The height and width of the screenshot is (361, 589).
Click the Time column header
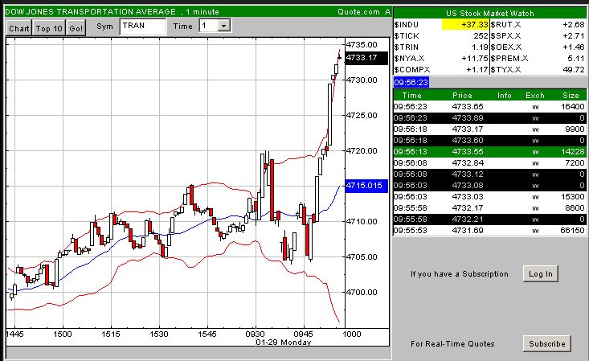pyautogui.click(x=411, y=96)
